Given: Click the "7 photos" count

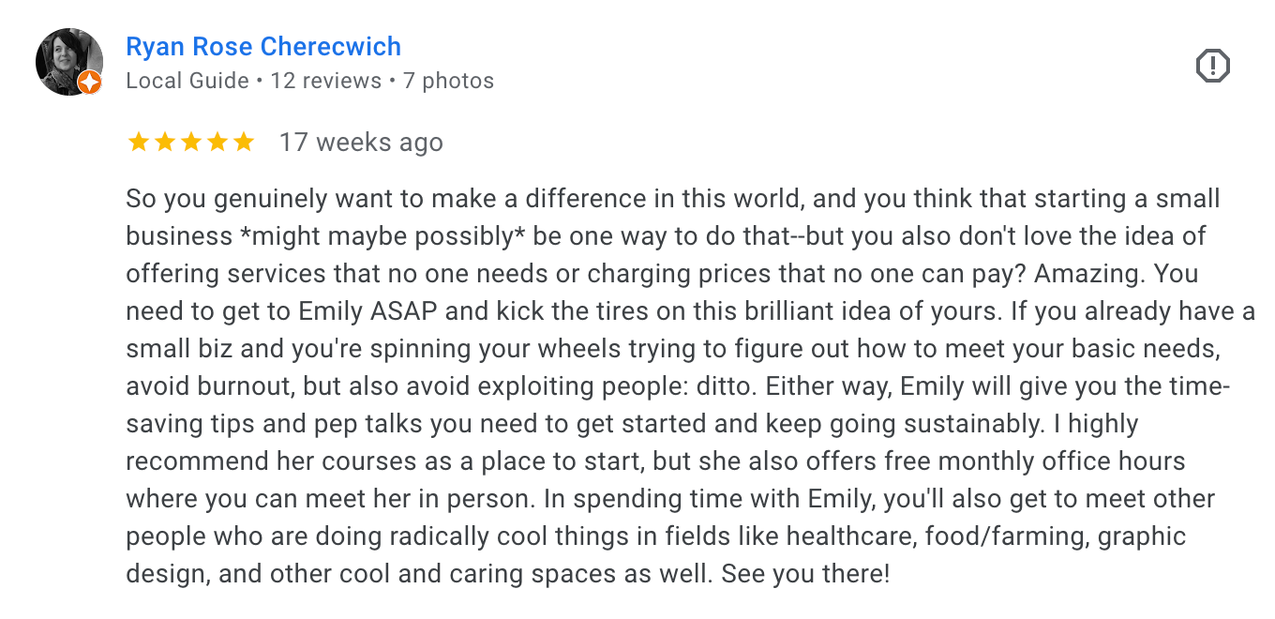Looking at the screenshot, I should (448, 81).
